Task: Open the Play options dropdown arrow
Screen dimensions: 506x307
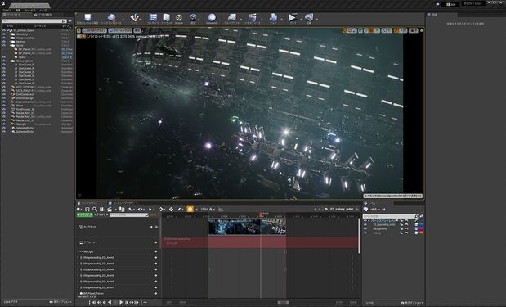Action: [x=301, y=19]
